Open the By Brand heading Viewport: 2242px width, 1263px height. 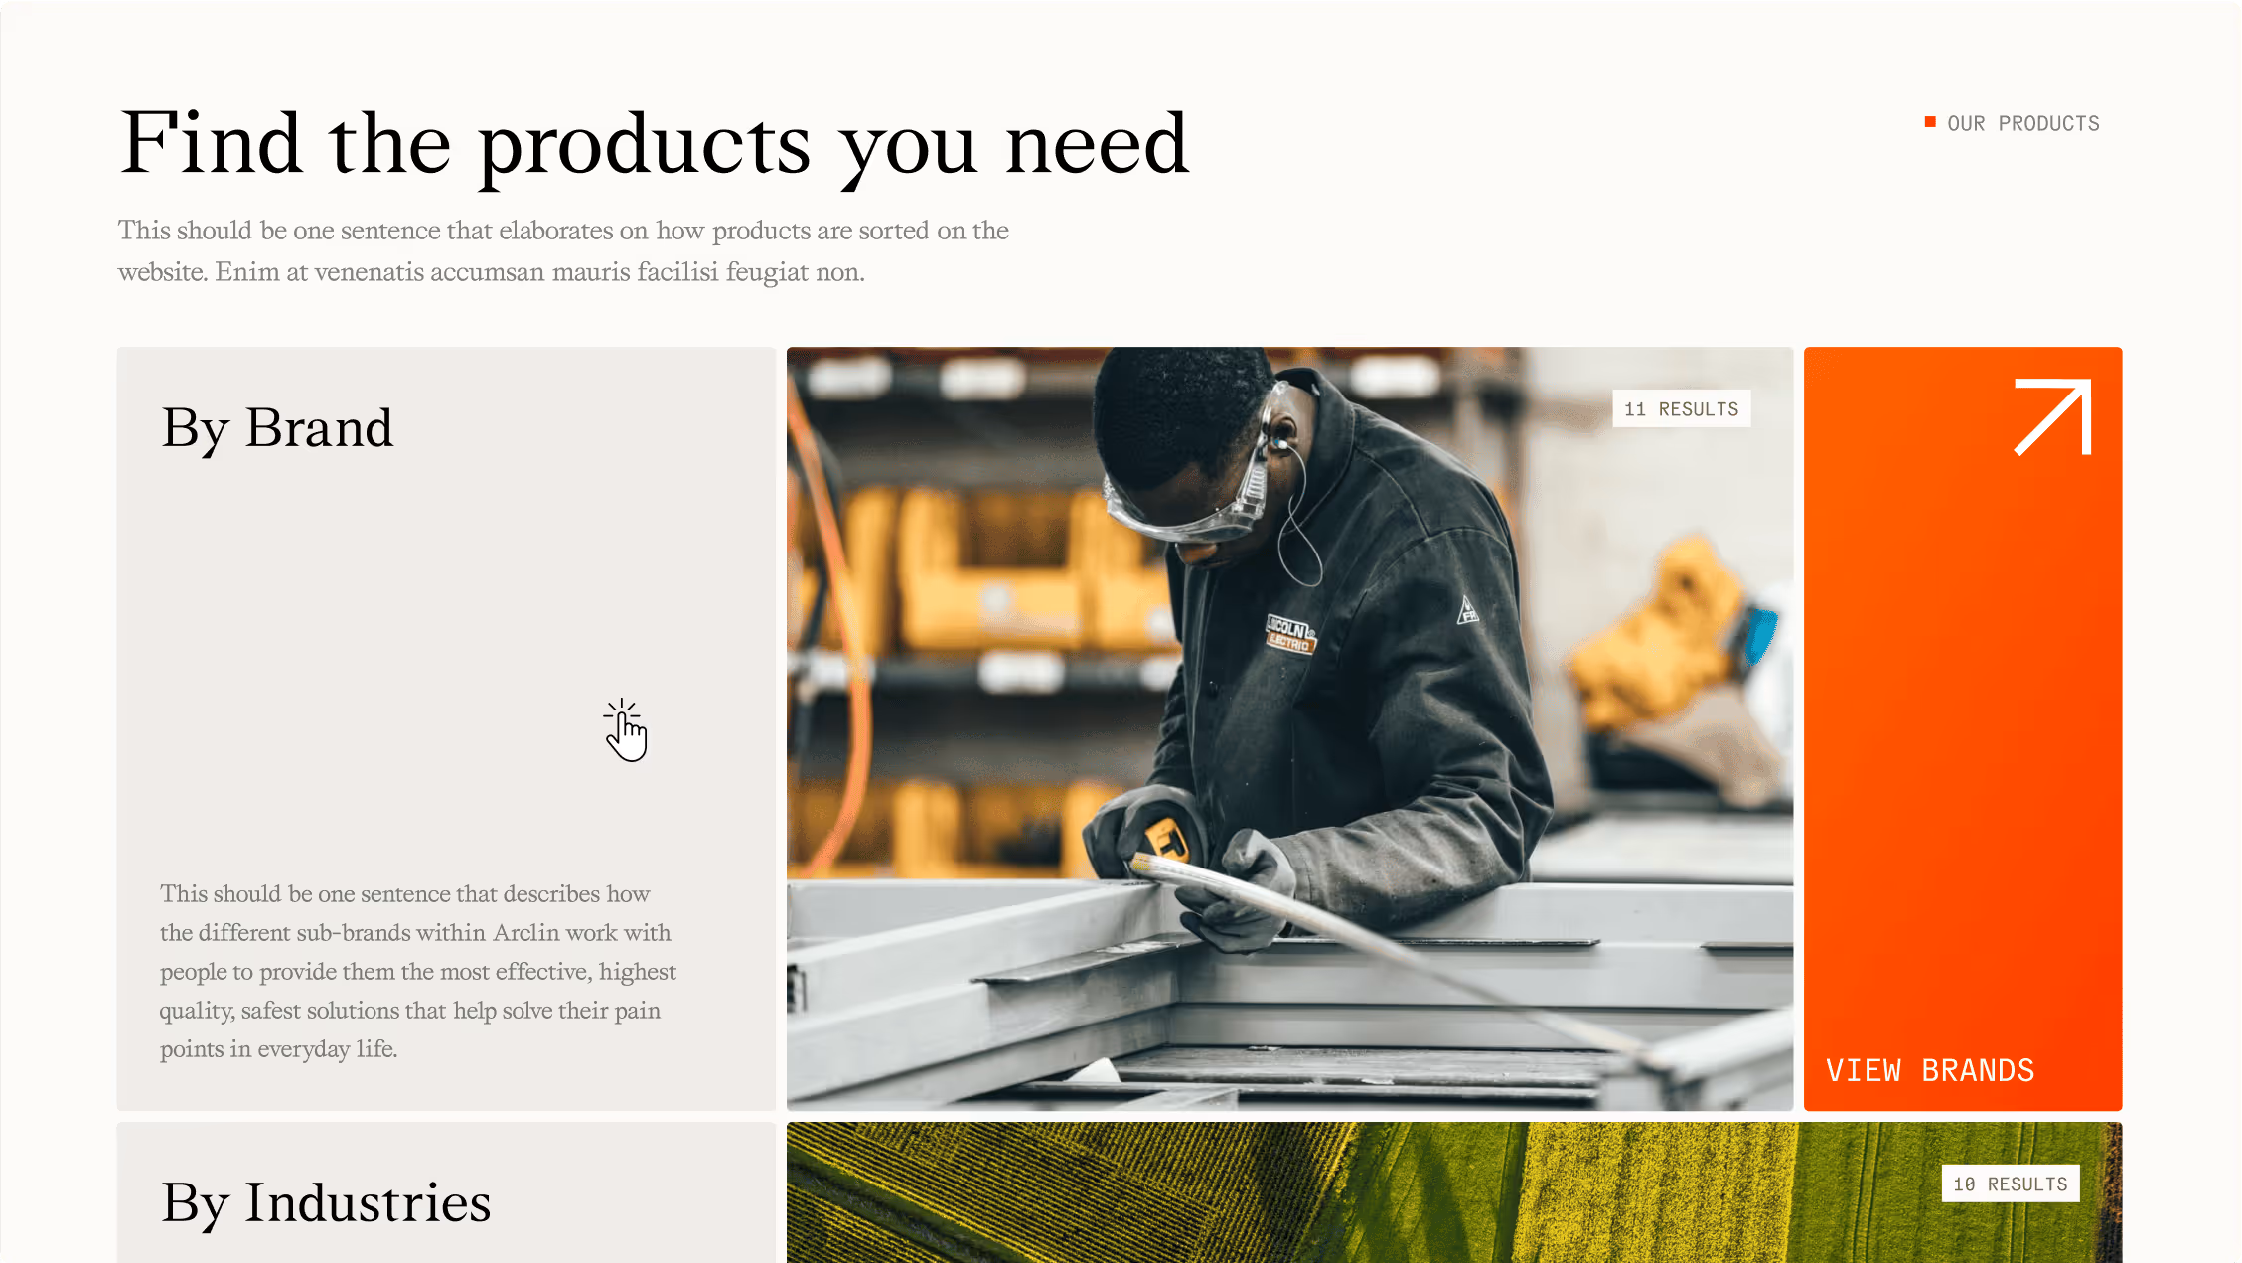[277, 428]
